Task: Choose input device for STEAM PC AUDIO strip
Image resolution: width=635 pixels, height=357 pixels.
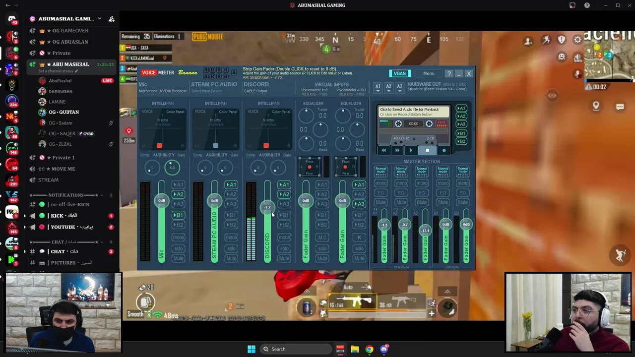Action: [x=206, y=91]
